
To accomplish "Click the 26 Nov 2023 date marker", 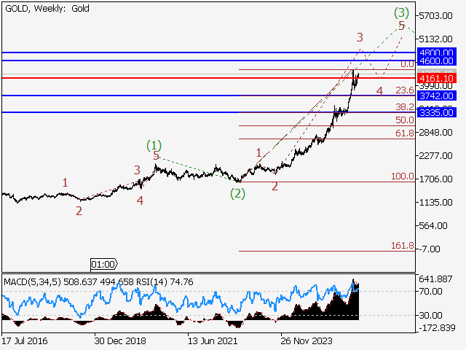I will coord(306,341).
